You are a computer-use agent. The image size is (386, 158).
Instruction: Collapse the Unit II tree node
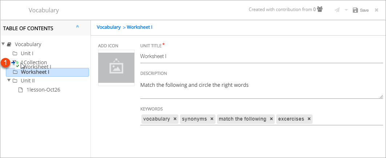point(9,80)
